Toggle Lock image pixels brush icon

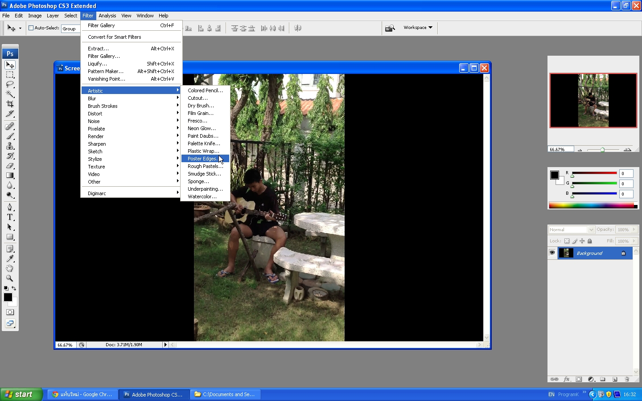pyautogui.click(x=575, y=241)
